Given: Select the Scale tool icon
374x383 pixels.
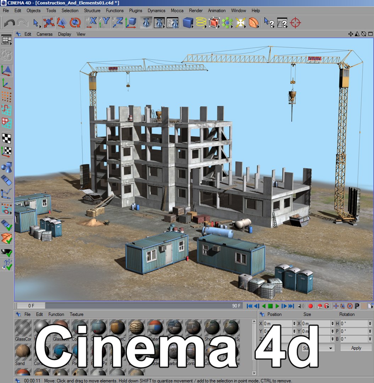Looking at the screenshot, I should tap(62, 23).
